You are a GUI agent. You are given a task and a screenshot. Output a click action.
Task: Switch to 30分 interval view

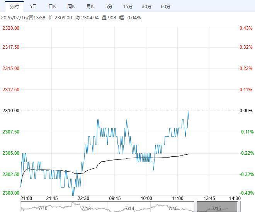coord(147,7)
